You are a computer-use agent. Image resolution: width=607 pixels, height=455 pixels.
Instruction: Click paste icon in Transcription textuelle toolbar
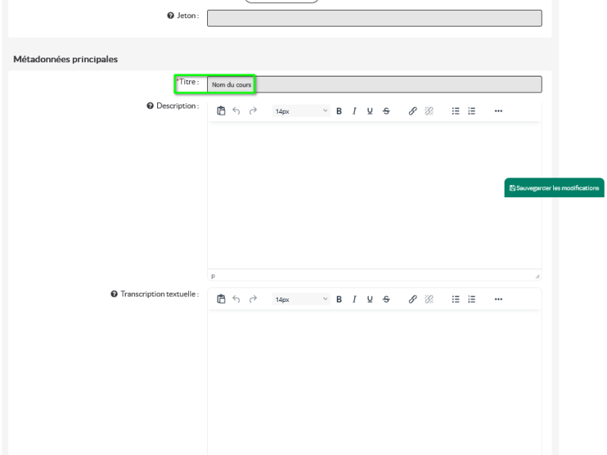click(221, 299)
